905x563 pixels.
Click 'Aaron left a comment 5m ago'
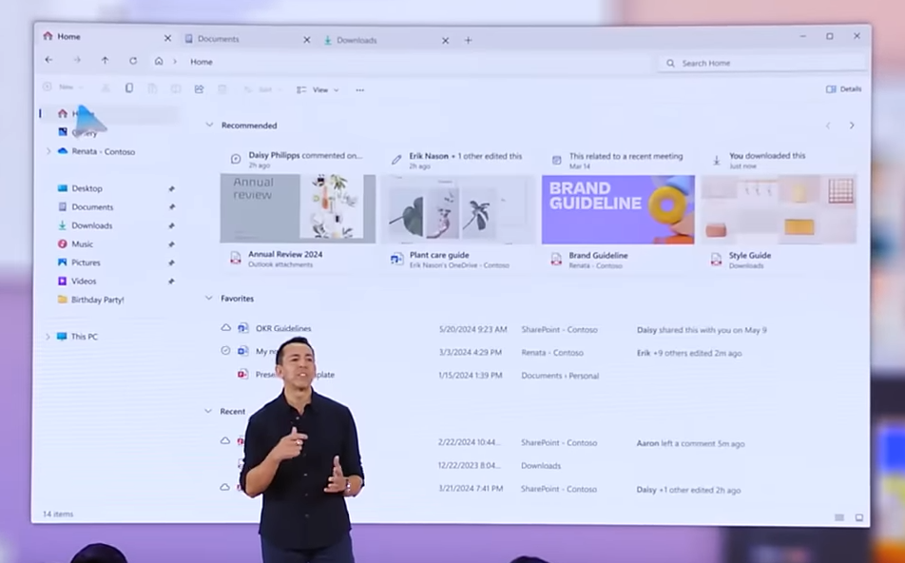[690, 443]
